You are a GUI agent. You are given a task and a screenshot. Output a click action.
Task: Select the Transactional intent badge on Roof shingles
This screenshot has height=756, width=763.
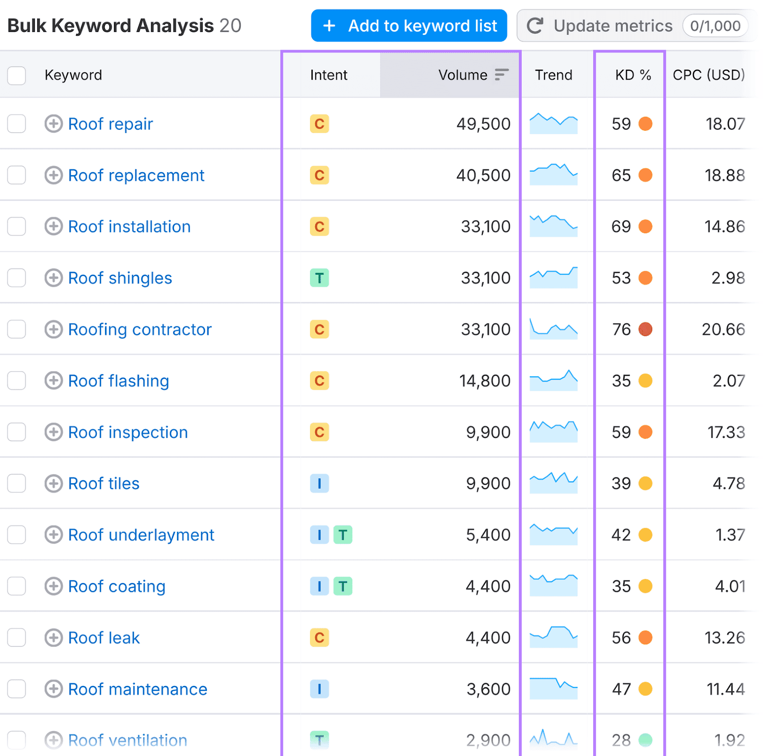coord(320,278)
